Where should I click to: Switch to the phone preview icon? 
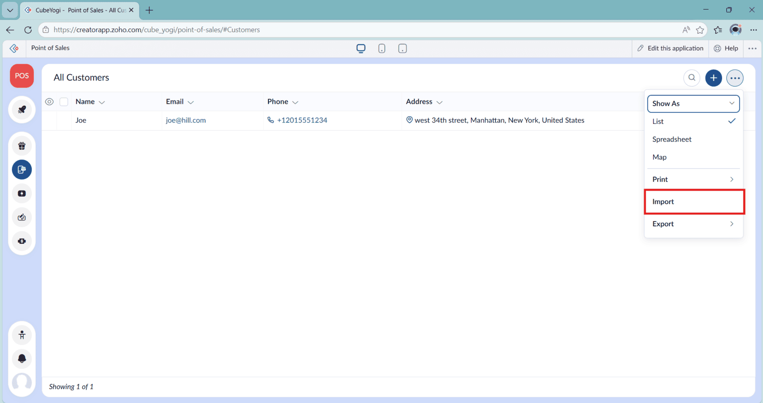coord(381,49)
